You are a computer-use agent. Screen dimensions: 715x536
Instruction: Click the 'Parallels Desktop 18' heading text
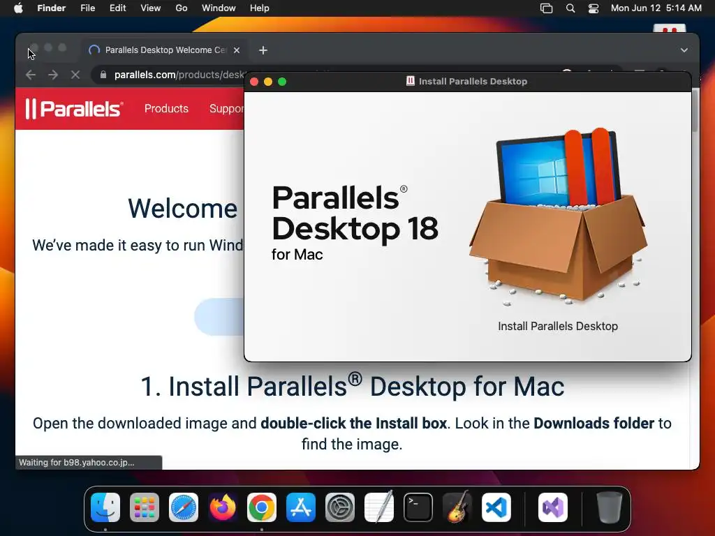coord(355,213)
